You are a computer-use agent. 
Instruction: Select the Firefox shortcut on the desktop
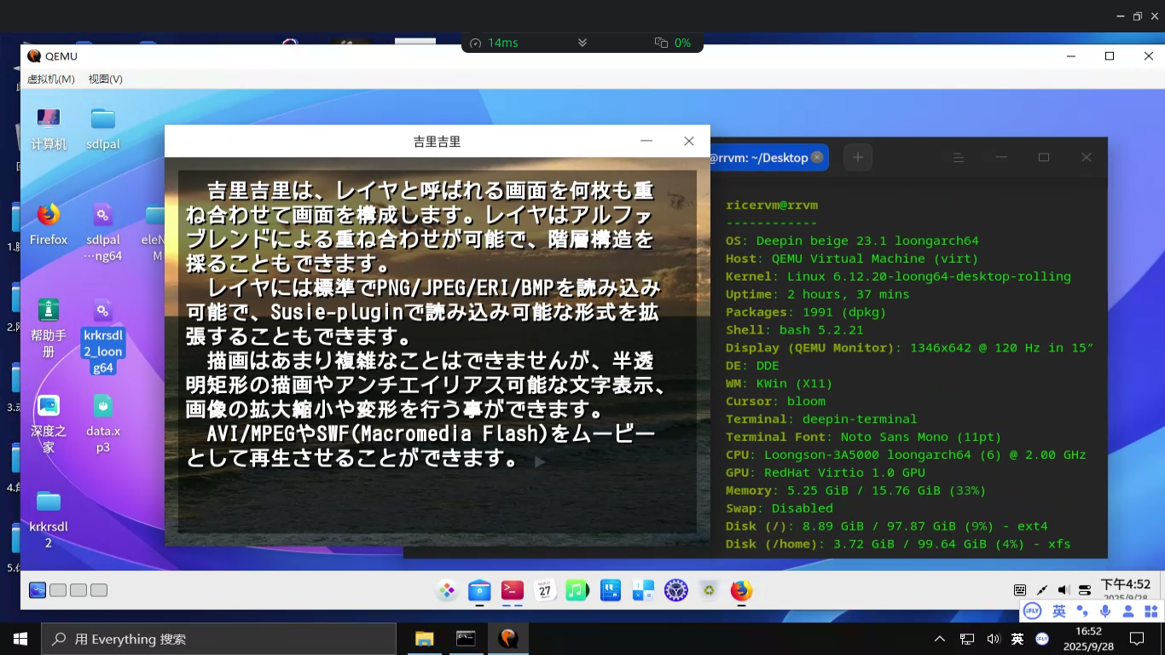(x=49, y=224)
